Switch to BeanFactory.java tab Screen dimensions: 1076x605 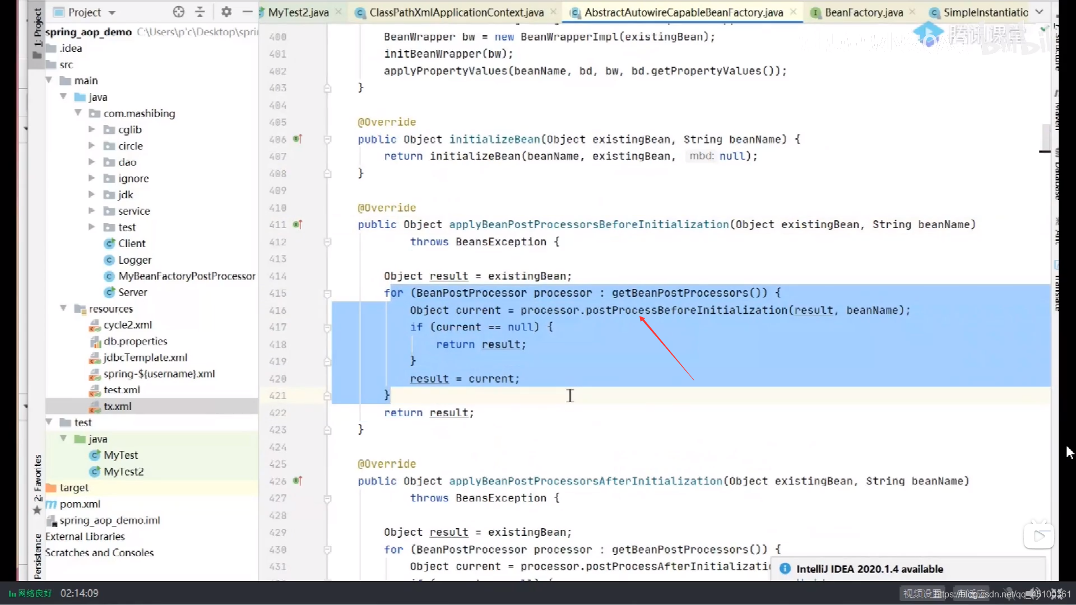pos(864,12)
